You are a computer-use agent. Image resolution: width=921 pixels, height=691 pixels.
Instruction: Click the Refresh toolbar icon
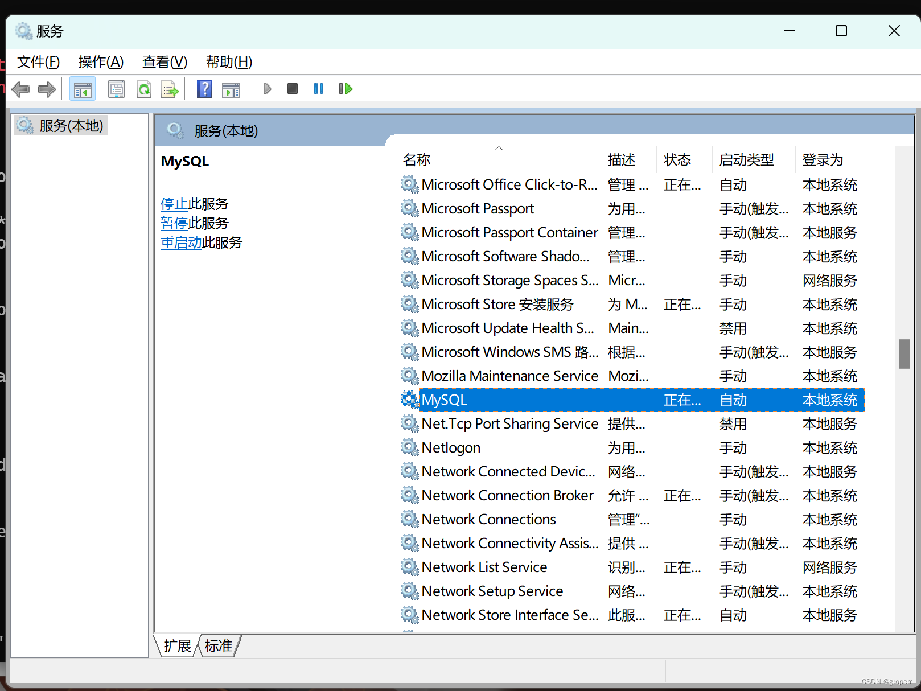(x=144, y=89)
